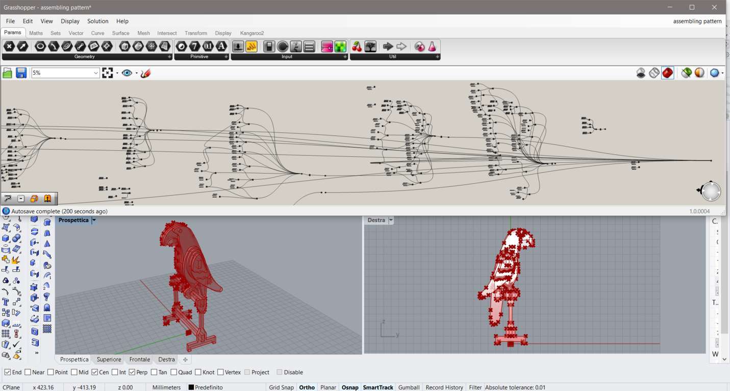Image resolution: width=730 pixels, height=391 pixels.
Task: Switch to the Kangaroo2 component tab
Action: pyautogui.click(x=252, y=33)
